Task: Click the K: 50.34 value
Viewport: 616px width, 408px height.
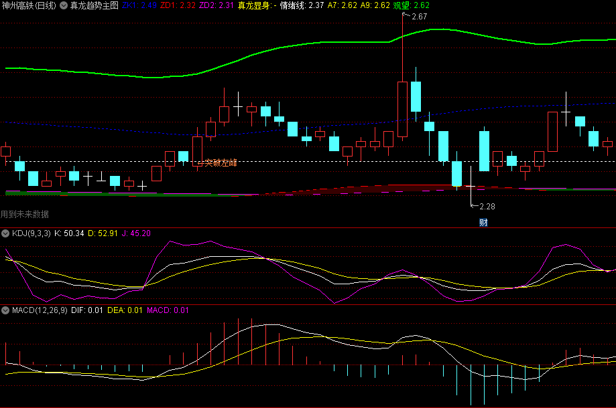Action: click(69, 233)
